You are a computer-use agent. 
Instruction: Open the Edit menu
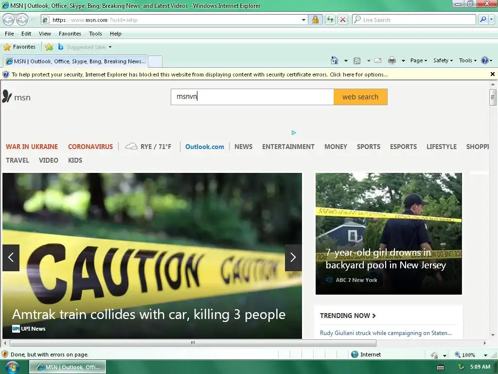(26, 34)
